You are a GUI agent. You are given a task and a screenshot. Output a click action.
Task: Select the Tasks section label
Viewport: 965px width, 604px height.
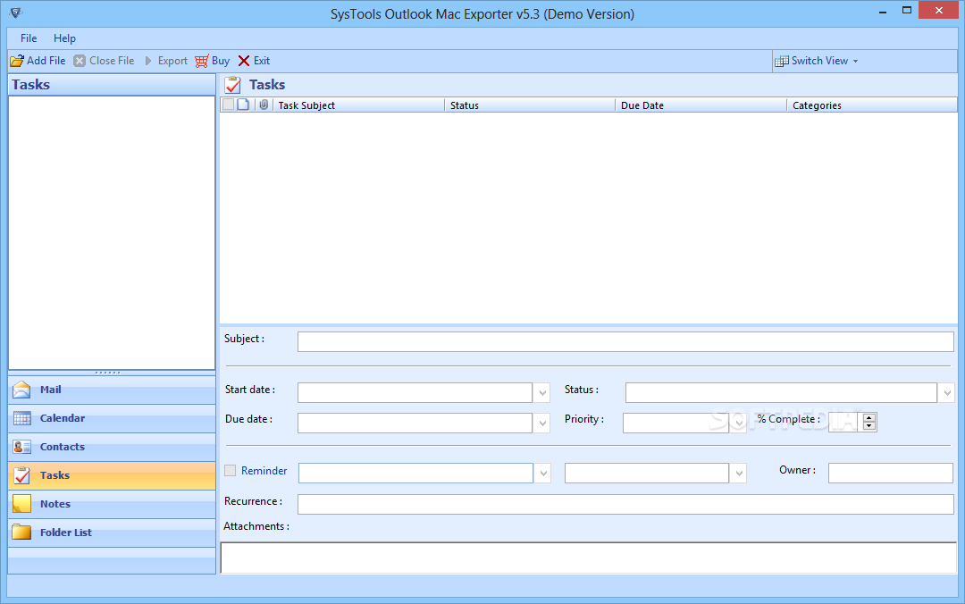pyautogui.click(x=55, y=475)
